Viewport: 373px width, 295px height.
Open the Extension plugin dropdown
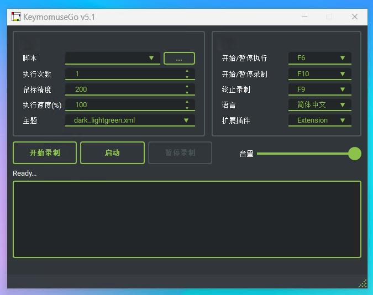tap(319, 120)
